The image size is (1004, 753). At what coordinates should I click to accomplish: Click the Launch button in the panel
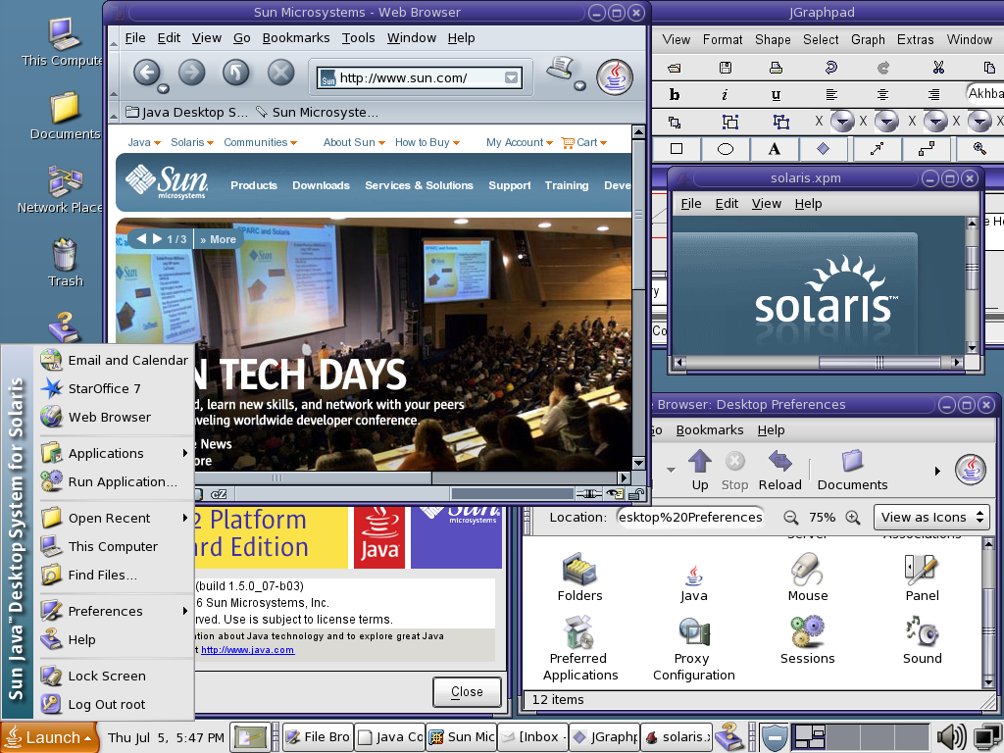pyautogui.click(x=50, y=737)
